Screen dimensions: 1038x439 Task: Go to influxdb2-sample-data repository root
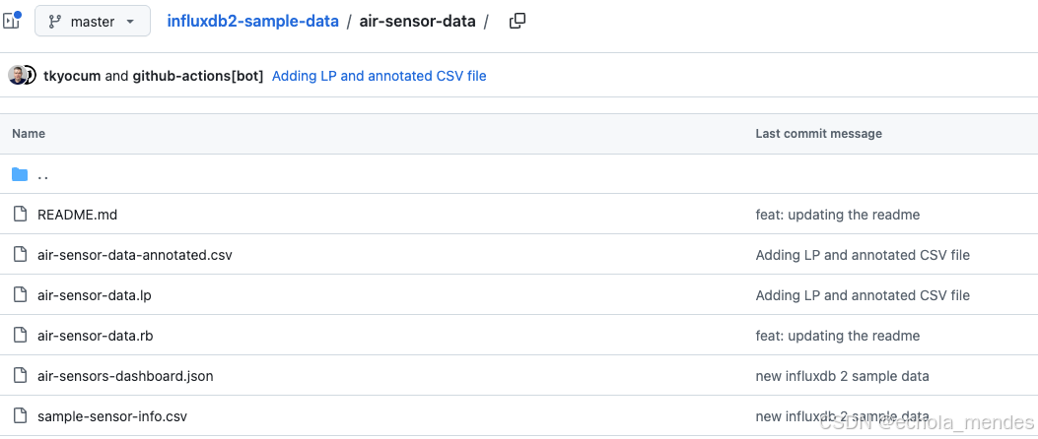tap(253, 21)
